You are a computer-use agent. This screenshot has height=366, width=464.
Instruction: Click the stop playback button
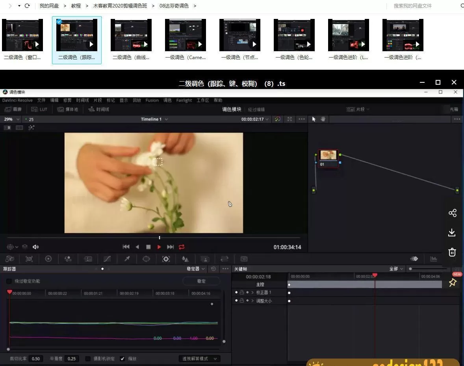148,247
